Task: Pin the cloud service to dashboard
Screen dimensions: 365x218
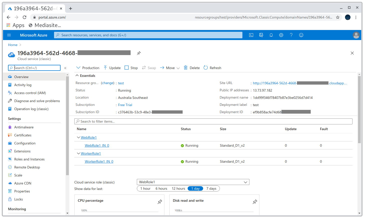Action: [139, 53]
